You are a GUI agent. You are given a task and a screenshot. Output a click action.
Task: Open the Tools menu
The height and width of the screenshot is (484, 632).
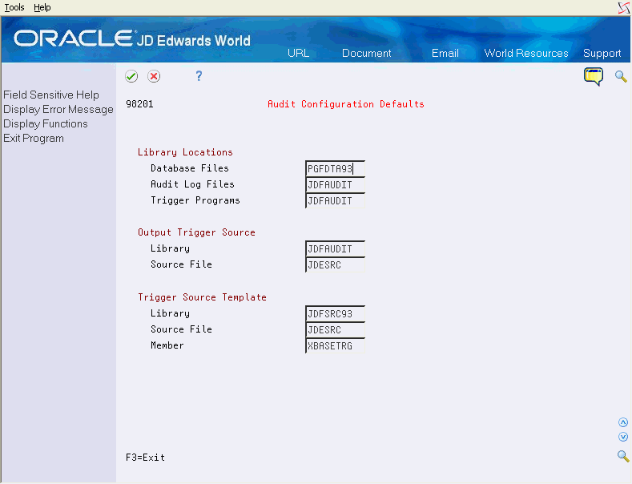[x=14, y=7]
